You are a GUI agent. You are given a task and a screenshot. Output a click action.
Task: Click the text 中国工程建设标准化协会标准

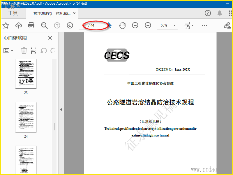point(150,83)
